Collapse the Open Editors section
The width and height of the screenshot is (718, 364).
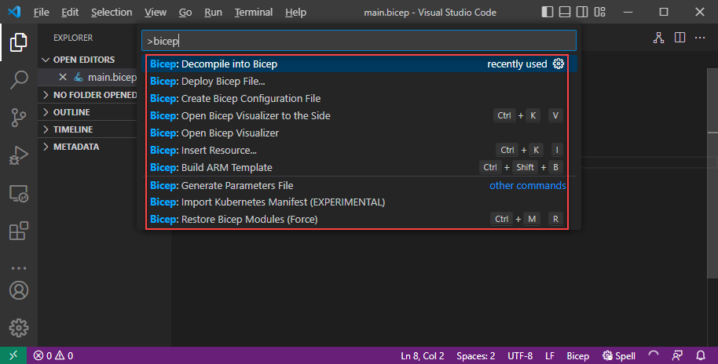83,60
